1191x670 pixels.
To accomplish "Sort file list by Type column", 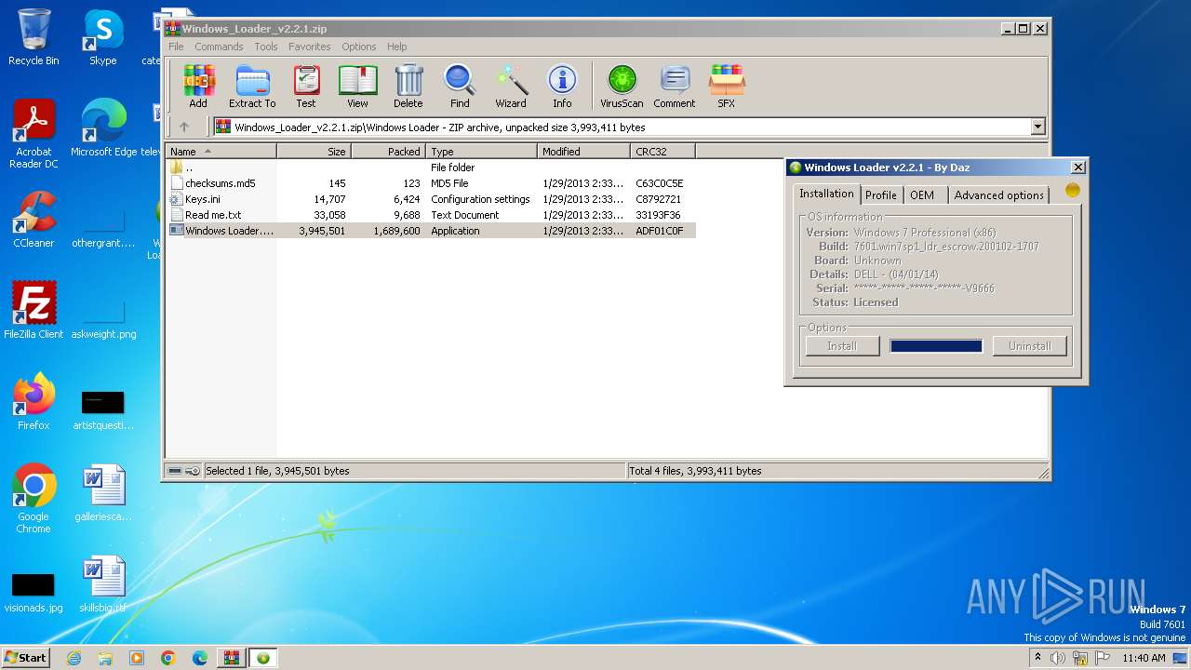I will tap(481, 152).
